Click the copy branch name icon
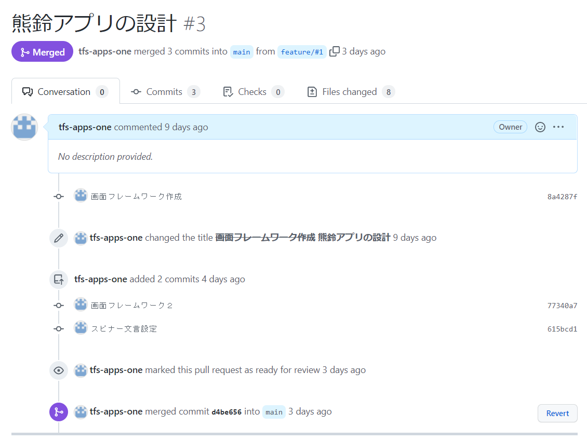Screen dimensions: 587x441 [x=335, y=51]
